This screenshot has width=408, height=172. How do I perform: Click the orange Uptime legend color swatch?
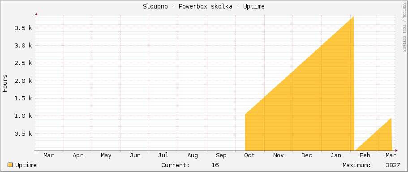[10, 165]
